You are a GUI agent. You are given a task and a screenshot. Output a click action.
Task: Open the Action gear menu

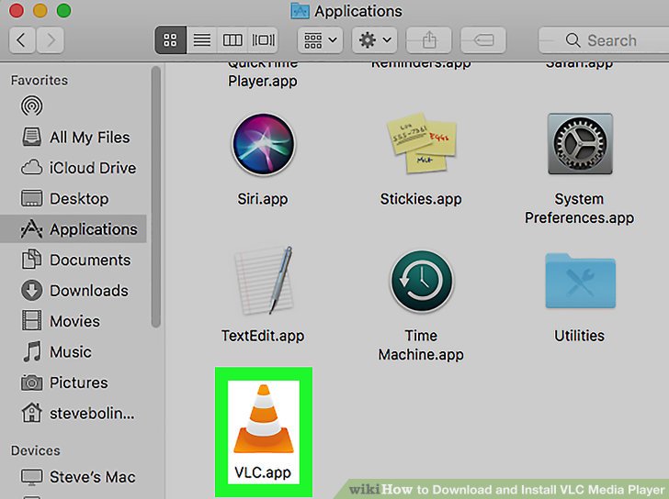(x=375, y=40)
